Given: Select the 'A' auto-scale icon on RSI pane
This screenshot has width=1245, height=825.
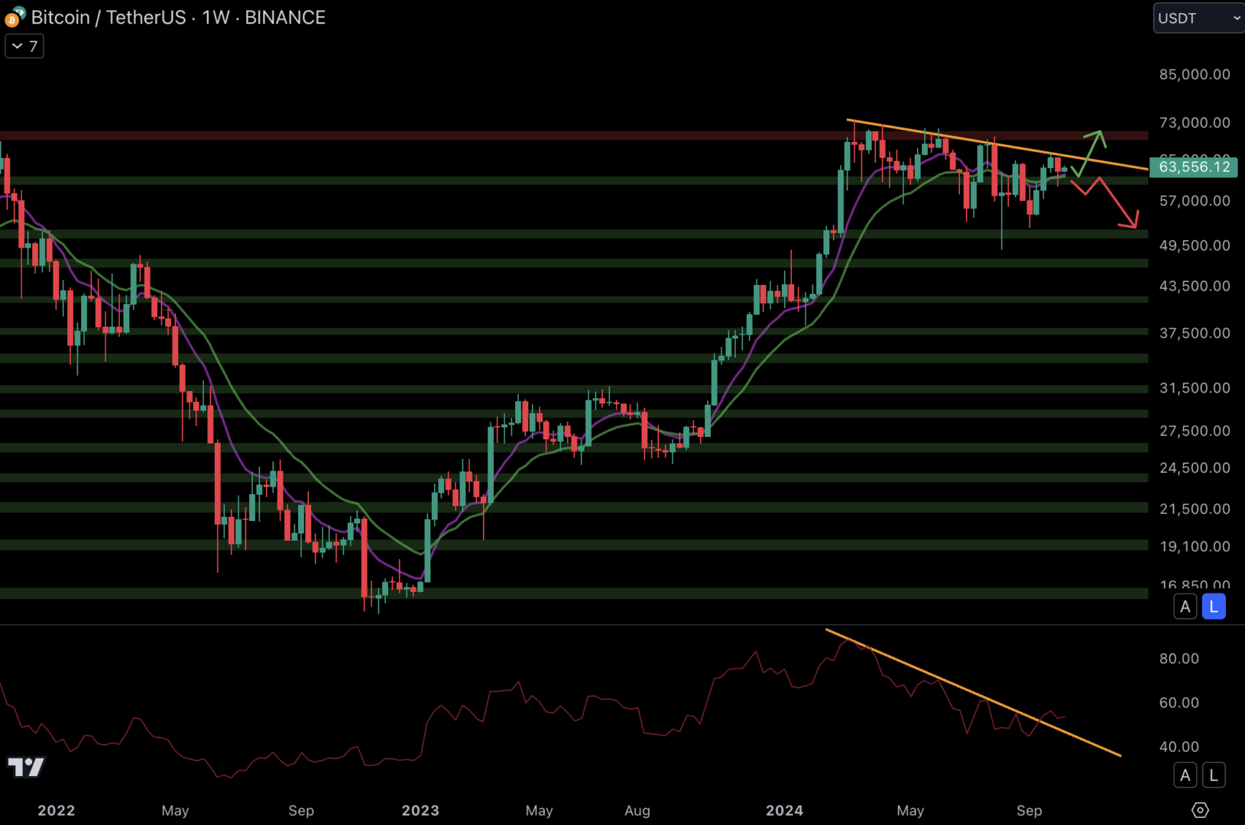Looking at the screenshot, I should point(1185,775).
